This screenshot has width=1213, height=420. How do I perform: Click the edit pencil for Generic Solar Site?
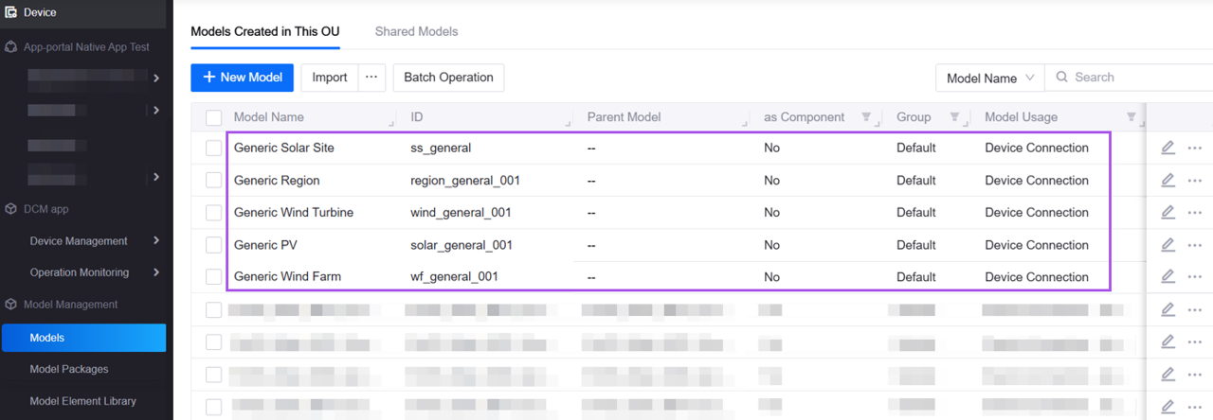coord(1168,148)
